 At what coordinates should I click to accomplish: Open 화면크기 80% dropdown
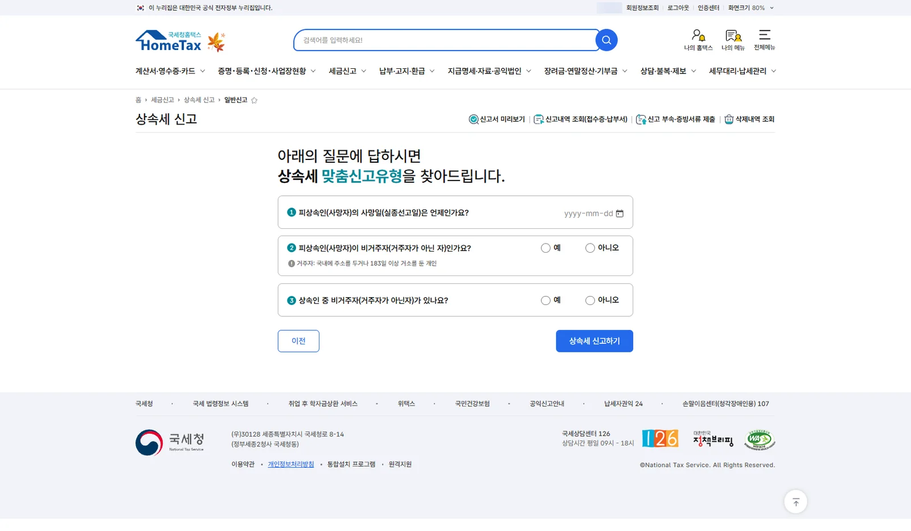[751, 8]
